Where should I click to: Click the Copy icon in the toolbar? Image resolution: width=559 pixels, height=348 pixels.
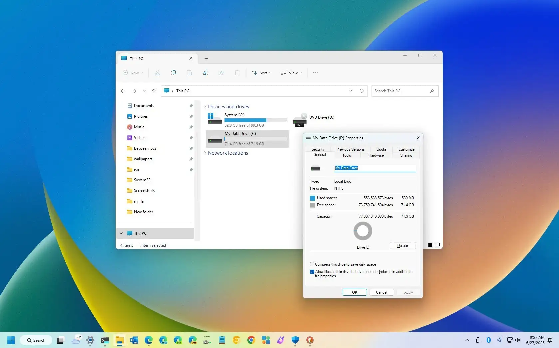click(x=173, y=73)
